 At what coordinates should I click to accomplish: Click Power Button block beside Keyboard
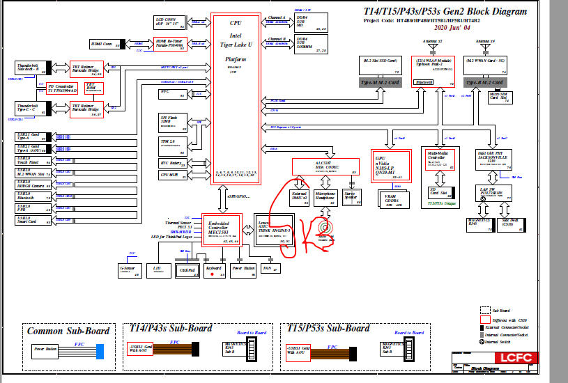[243, 271]
